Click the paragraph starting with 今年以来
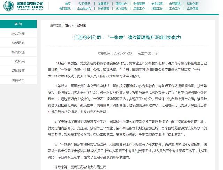 tap(128, 99)
